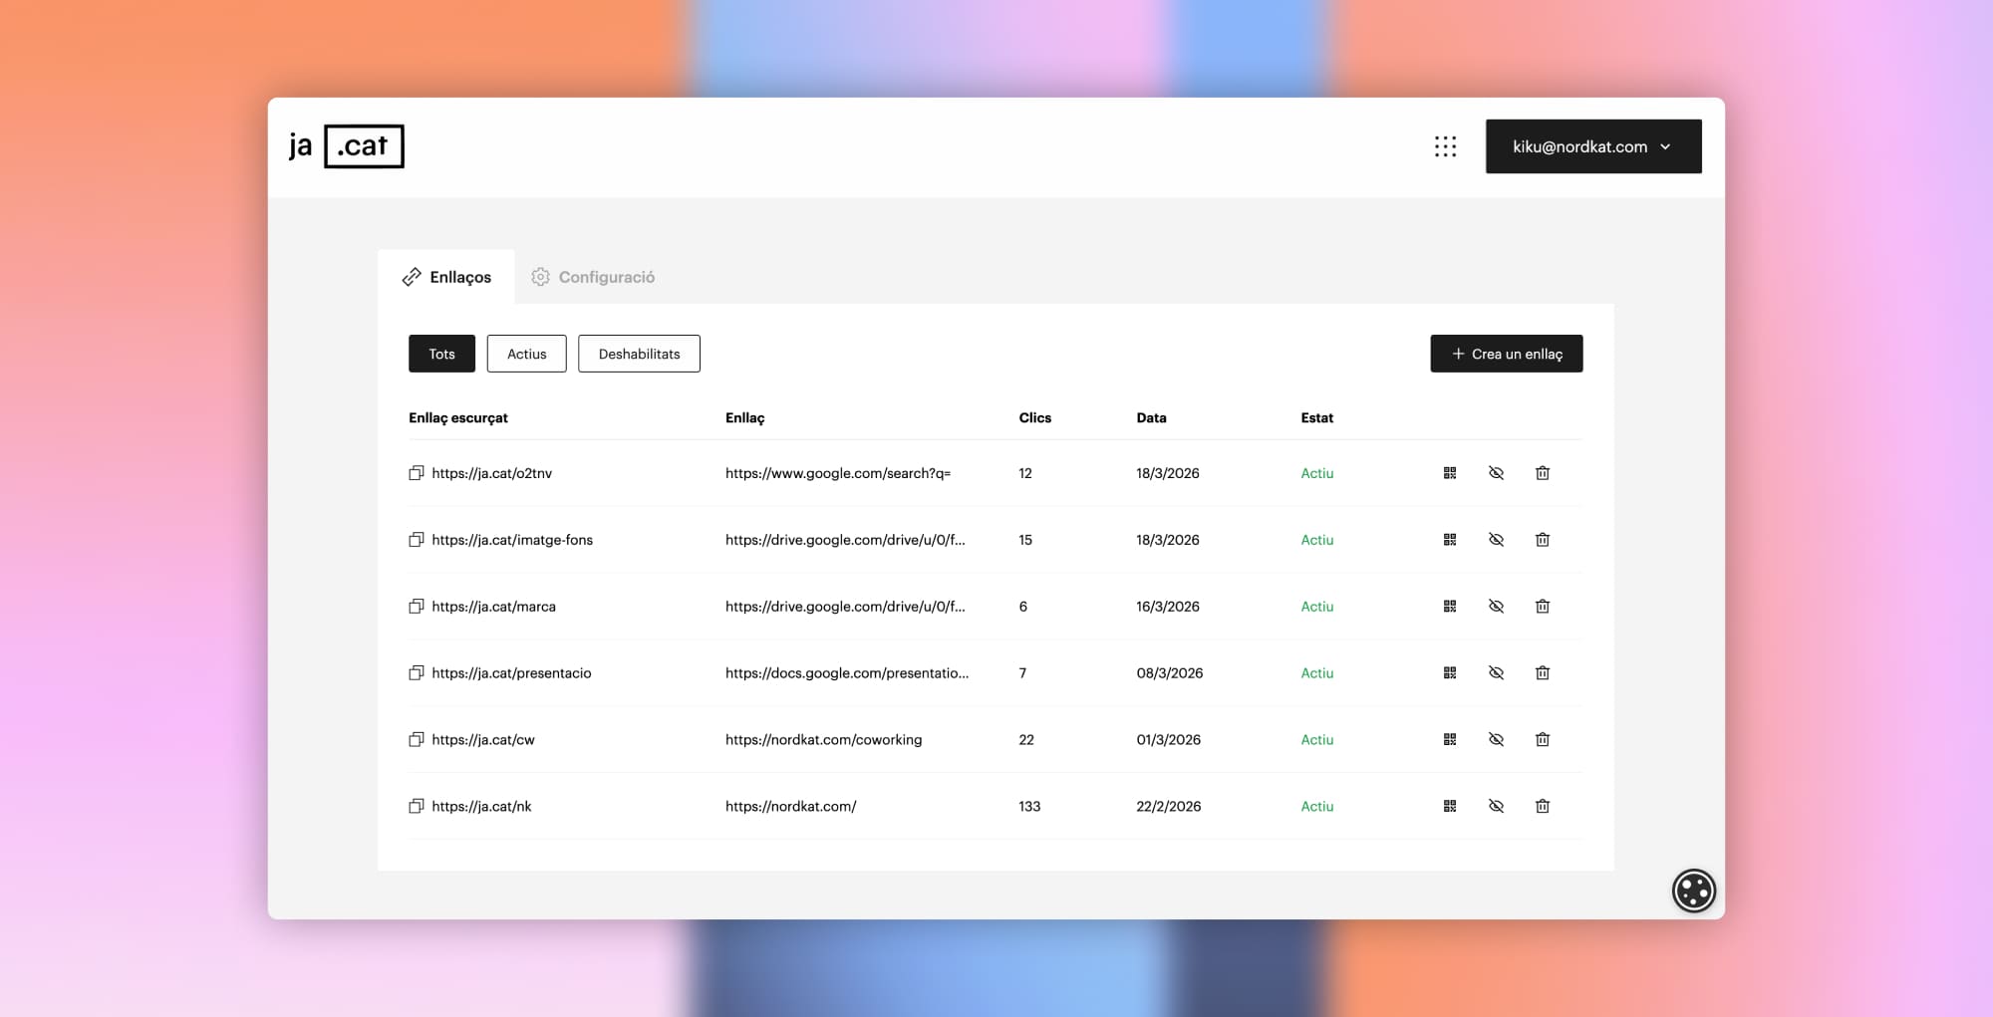Open the https://nordkat.com/coworking destination link

823,740
